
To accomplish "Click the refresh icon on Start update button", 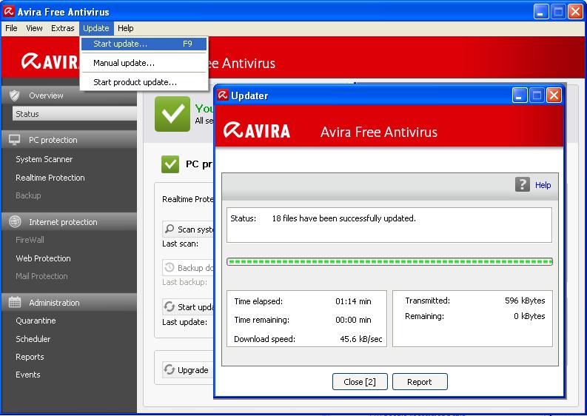I will pos(170,306).
